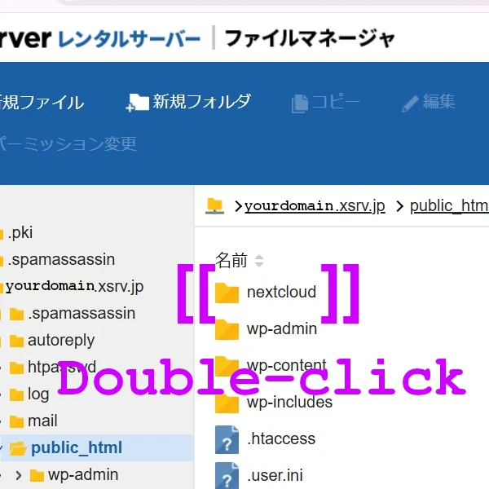
Task: Click nested .spamassassin folder icon in tree
Action: pyautogui.click(x=16, y=314)
